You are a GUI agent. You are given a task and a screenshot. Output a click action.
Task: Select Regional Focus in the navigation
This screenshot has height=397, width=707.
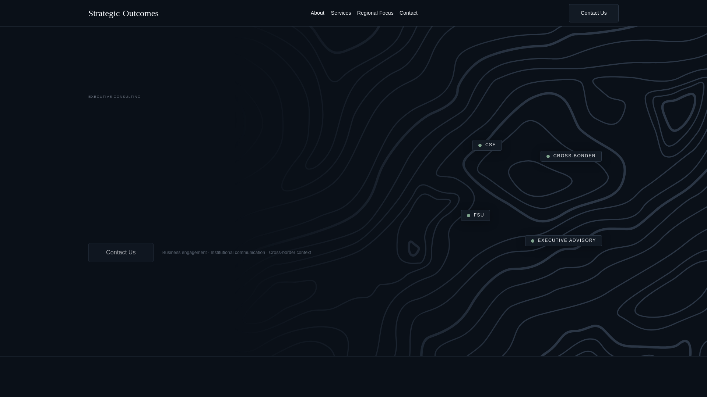pos(375,13)
